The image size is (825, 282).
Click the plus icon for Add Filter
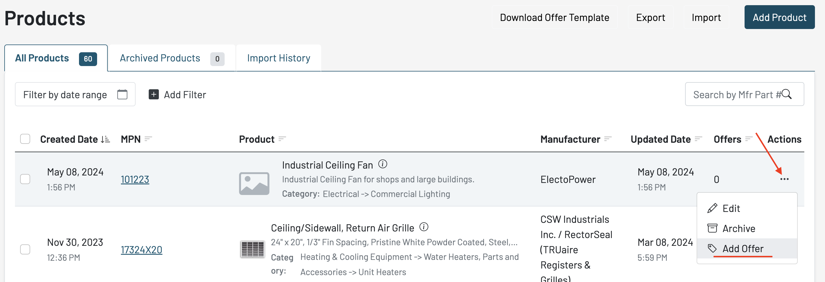pos(154,94)
